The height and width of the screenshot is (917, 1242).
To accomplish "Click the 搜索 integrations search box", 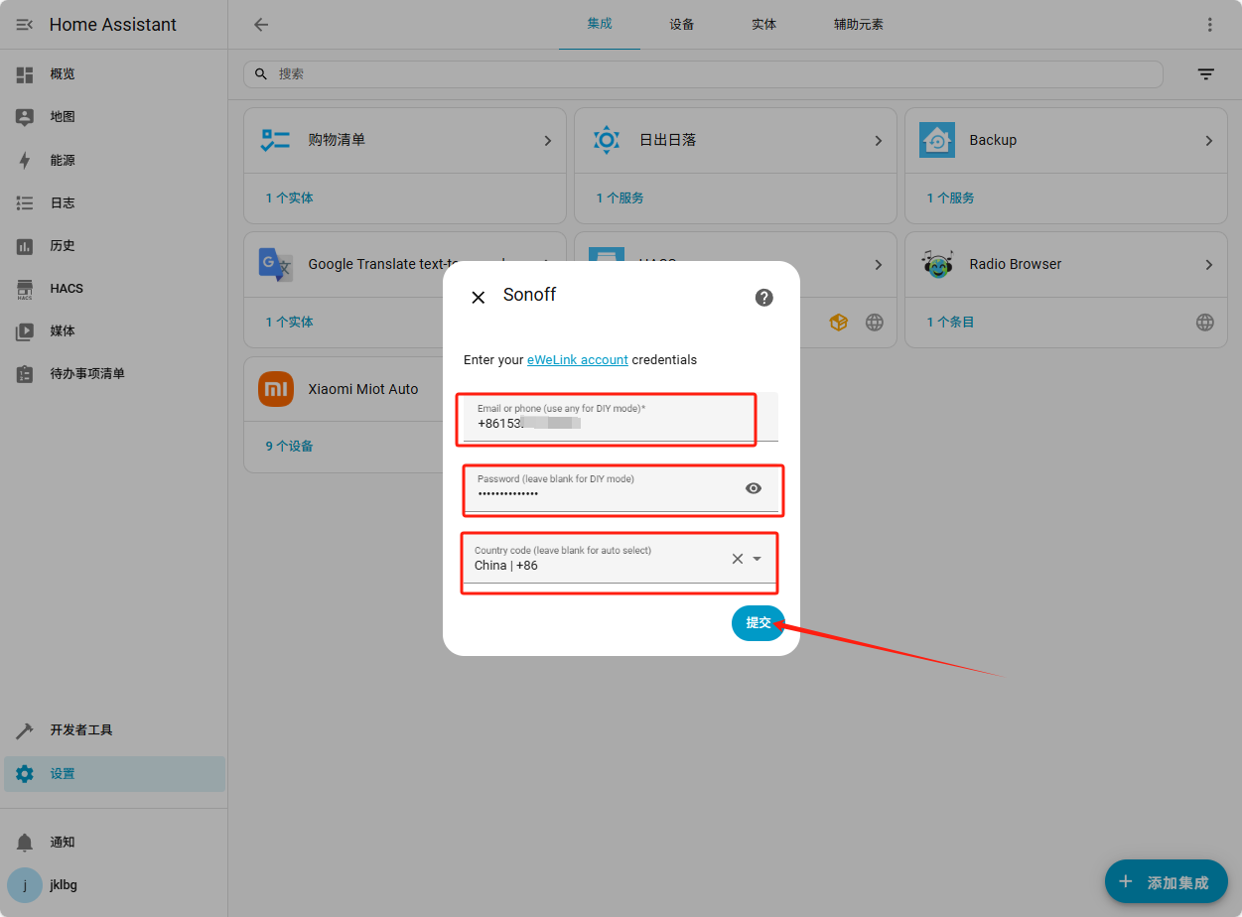I will coord(703,74).
